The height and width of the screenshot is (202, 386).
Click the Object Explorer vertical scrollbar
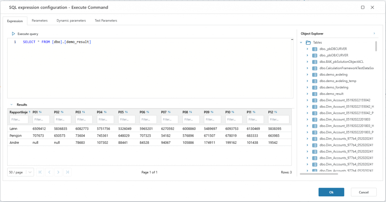376,46
